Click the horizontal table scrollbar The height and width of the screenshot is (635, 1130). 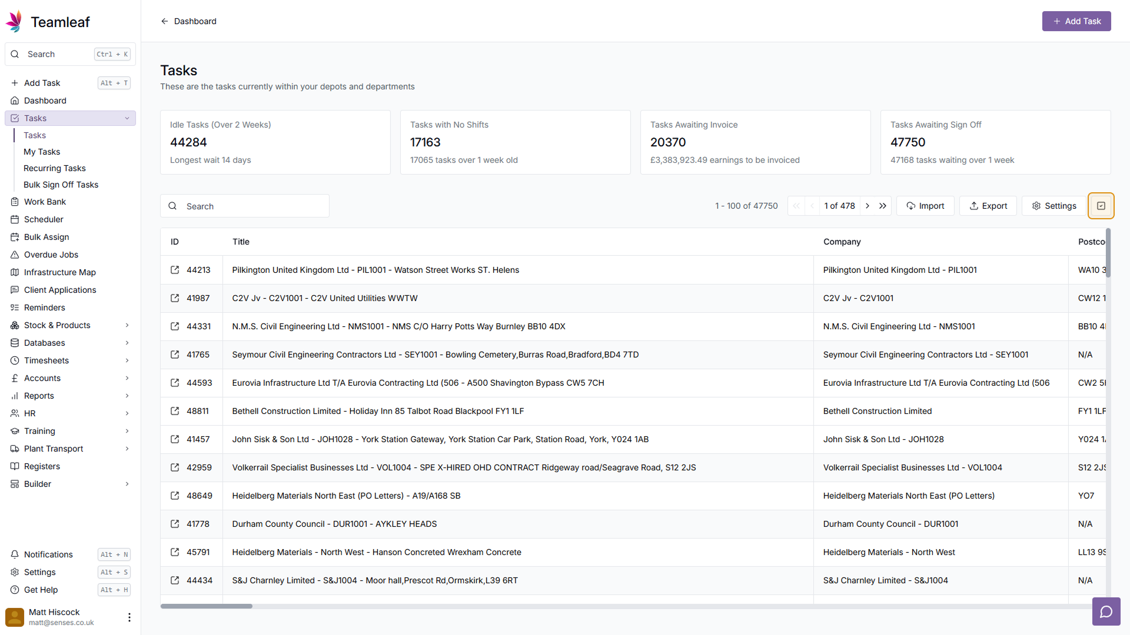click(x=207, y=606)
